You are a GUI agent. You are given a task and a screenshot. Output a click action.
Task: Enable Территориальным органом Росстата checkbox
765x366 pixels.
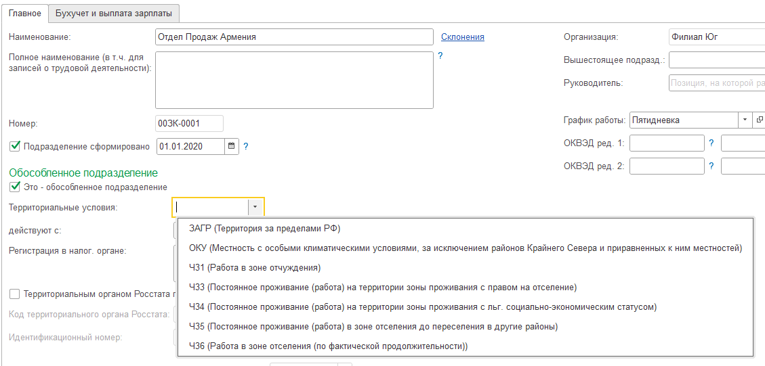pos(15,294)
